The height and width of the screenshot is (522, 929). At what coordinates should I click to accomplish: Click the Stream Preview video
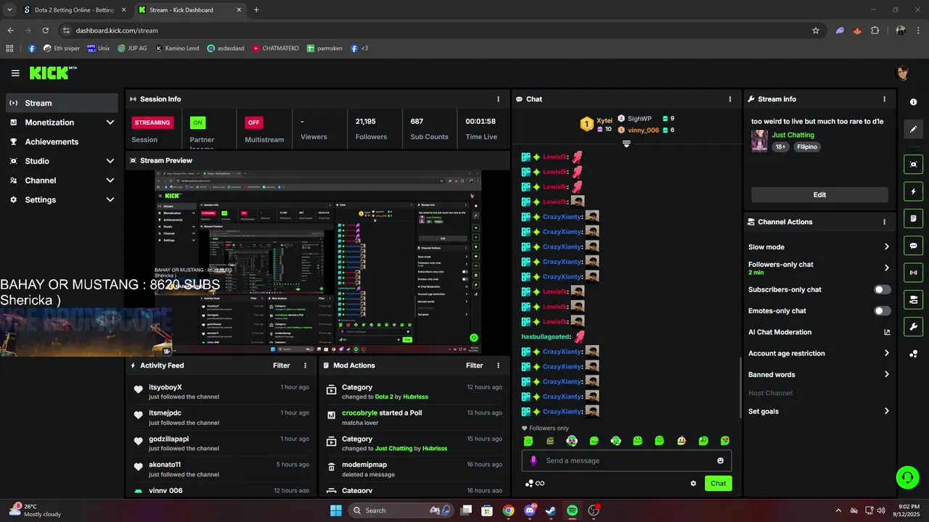[x=318, y=262]
